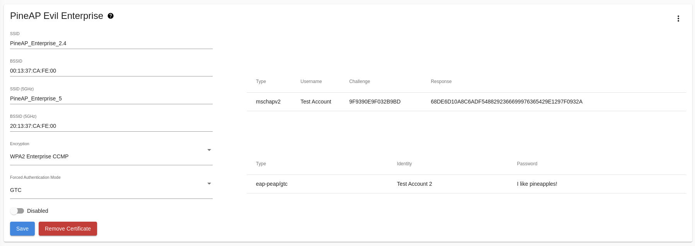Expand the Encryption dropdown
The width and height of the screenshot is (695, 246).
pyautogui.click(x=111, y=156)
